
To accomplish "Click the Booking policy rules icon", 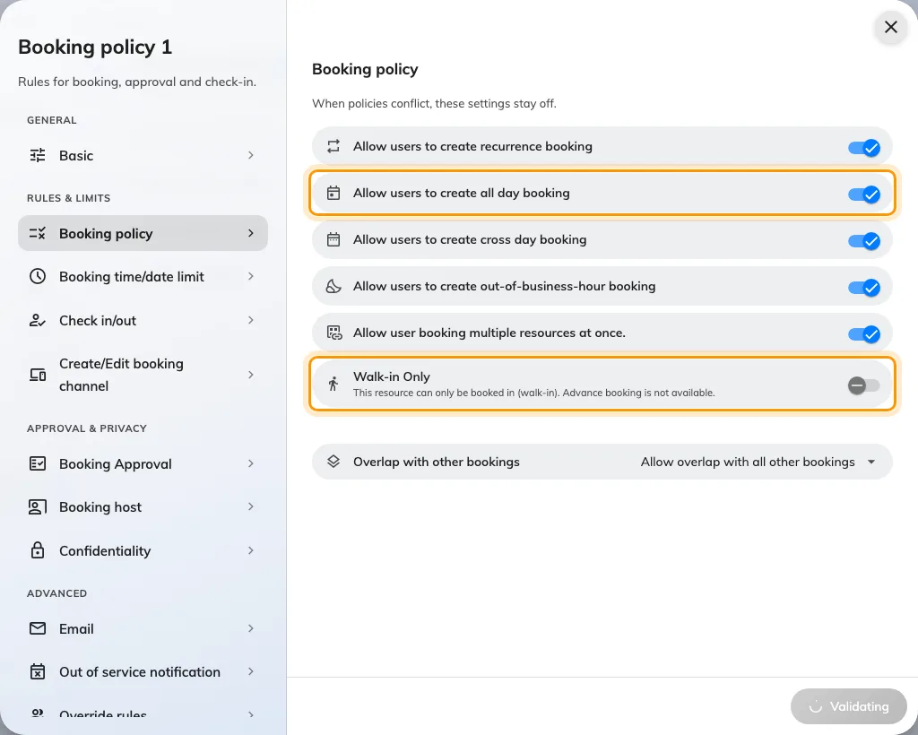I will [38, 233].
